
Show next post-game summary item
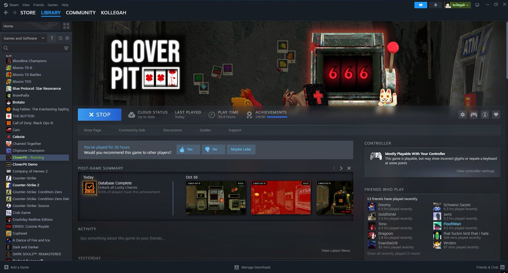pos(341,168)
